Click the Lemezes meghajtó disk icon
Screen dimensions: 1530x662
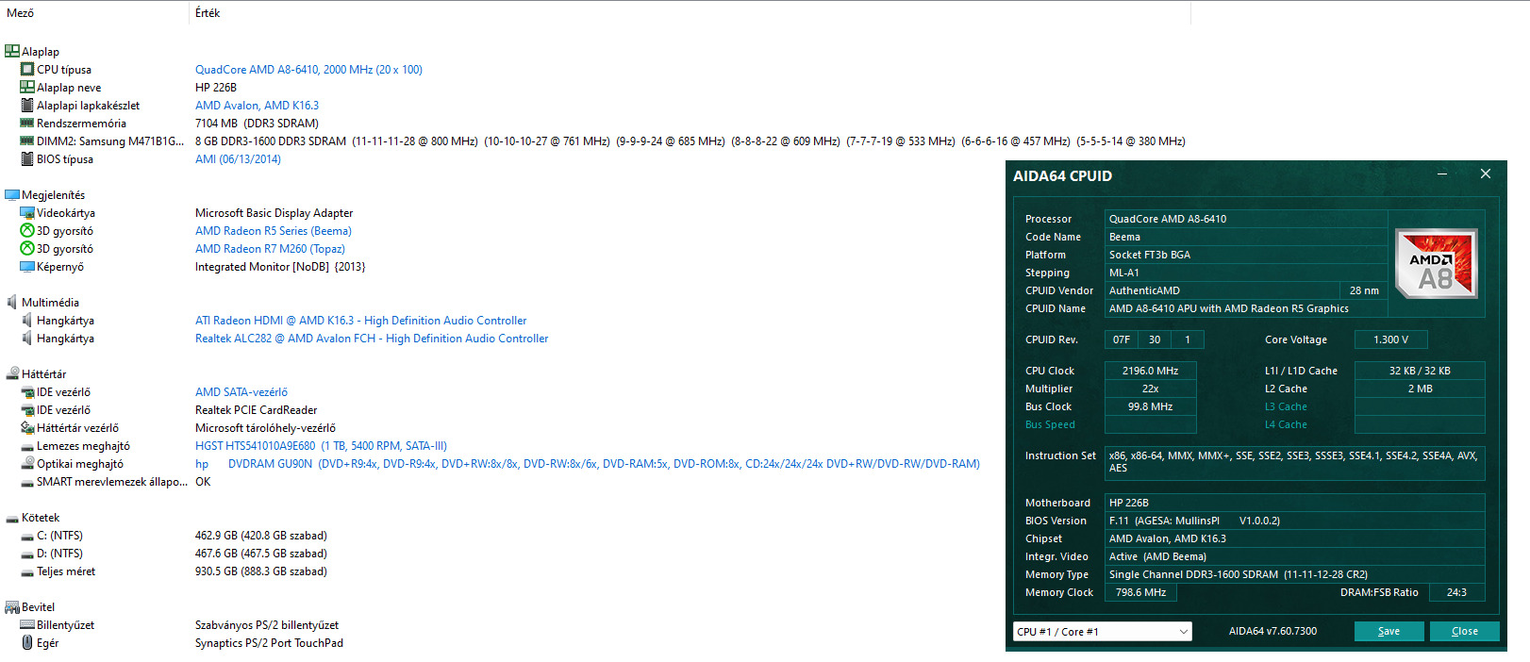tap(27, 446)
